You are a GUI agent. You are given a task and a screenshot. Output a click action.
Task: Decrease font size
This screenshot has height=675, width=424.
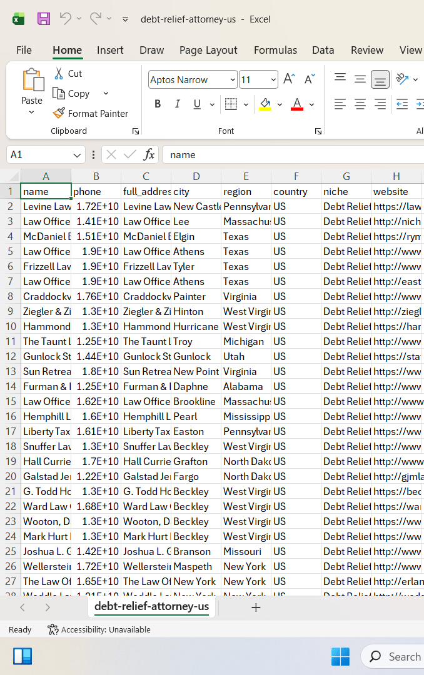[x=310, y=79]
